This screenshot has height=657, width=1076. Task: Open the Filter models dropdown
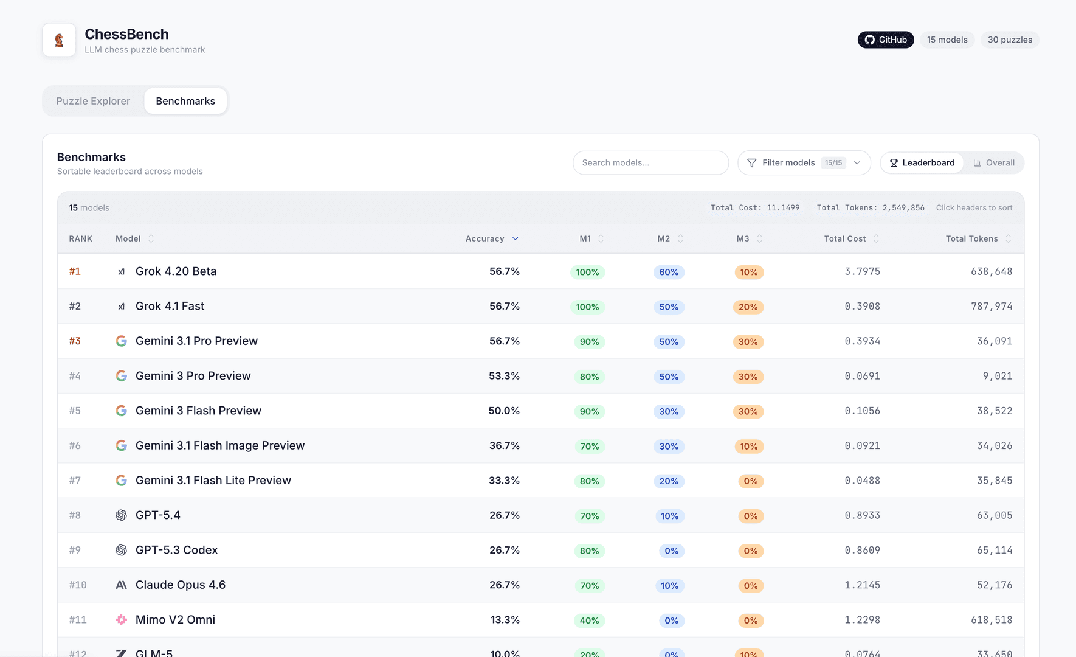[x=804, y=163]
